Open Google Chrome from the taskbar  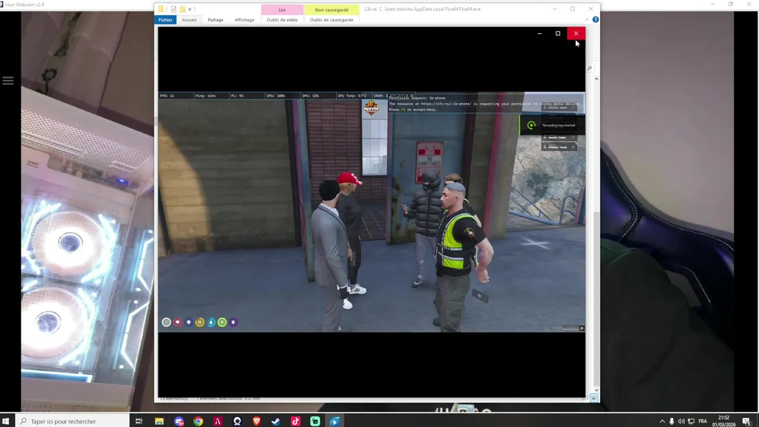(x=198, y=421)
